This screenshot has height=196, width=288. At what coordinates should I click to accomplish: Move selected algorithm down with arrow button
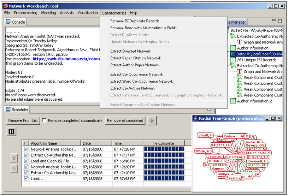tap(14, 169)
